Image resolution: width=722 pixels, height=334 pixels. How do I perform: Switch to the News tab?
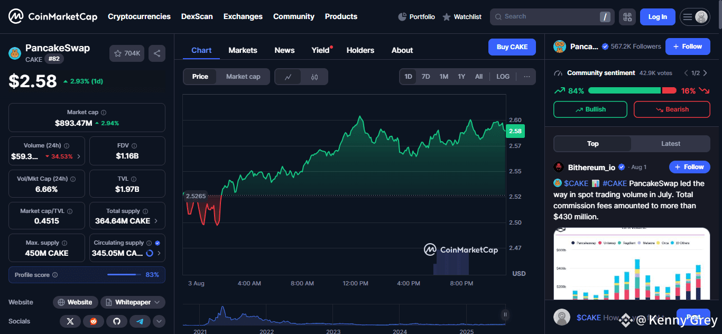[x=284, y=50]
